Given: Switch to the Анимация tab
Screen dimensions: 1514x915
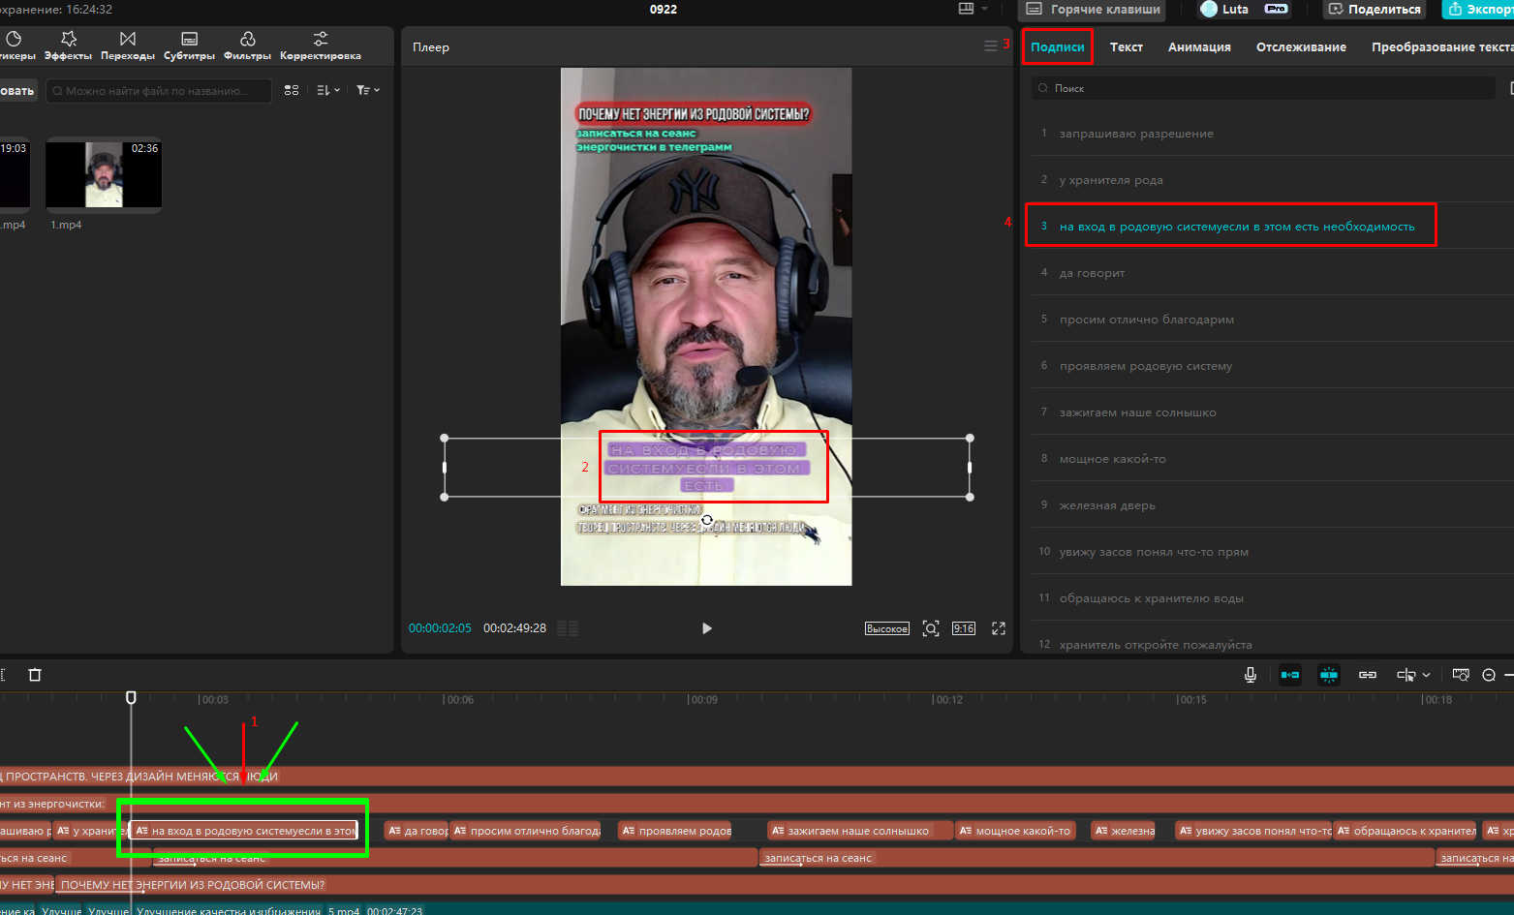Looking at the screenshot, I should [x=1199, y=46].
